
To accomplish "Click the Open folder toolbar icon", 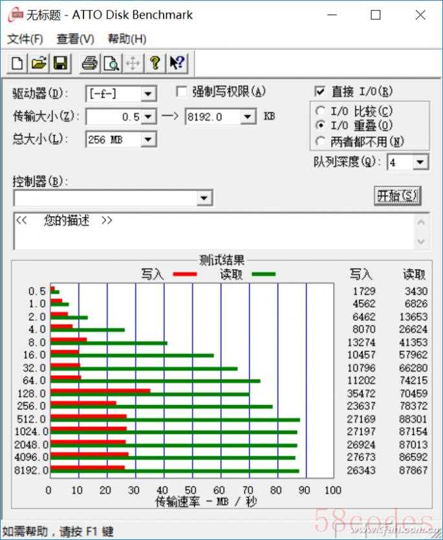I will point(39,63).
